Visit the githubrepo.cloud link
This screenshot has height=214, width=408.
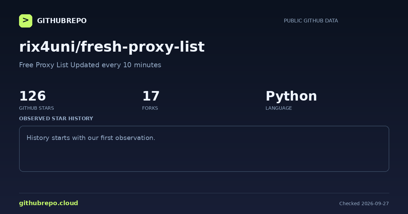49,203
